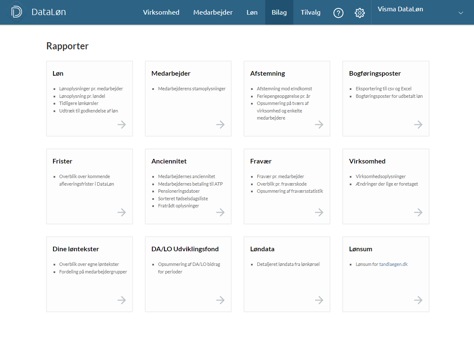474x347 pixels.
Task: Open the Medarbejder report card title
Action: (171, 74)
